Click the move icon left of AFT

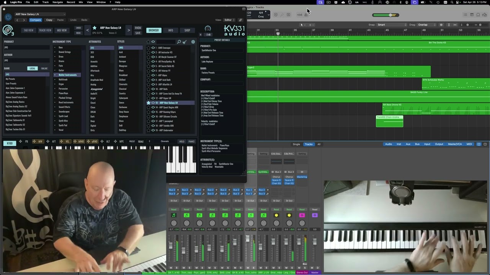[x=47, y=141]
